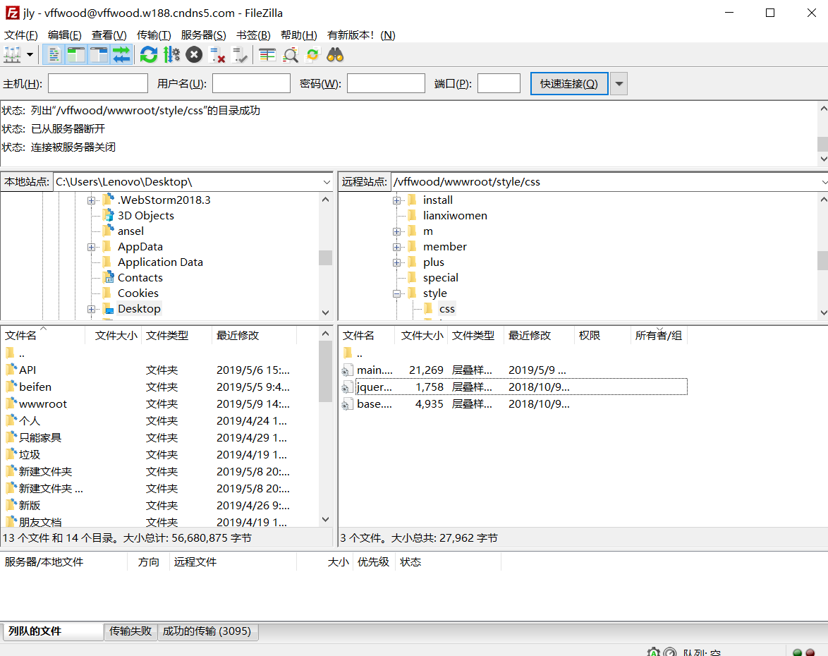Collapse the remote style folder
Screen dimensions: 828x656
click(x=396, y=293)
